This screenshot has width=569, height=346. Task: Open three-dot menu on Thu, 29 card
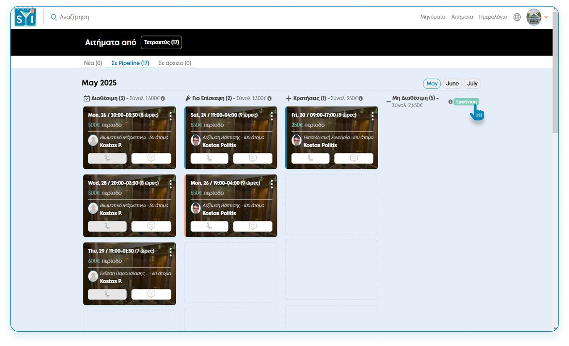[x=171, y=252]
